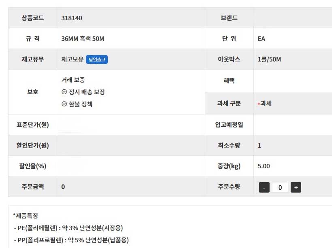The width and height of the screenshot is (332, 248).
Task: Open the 정시 배송 보장 text link
Action: point(87,92)
